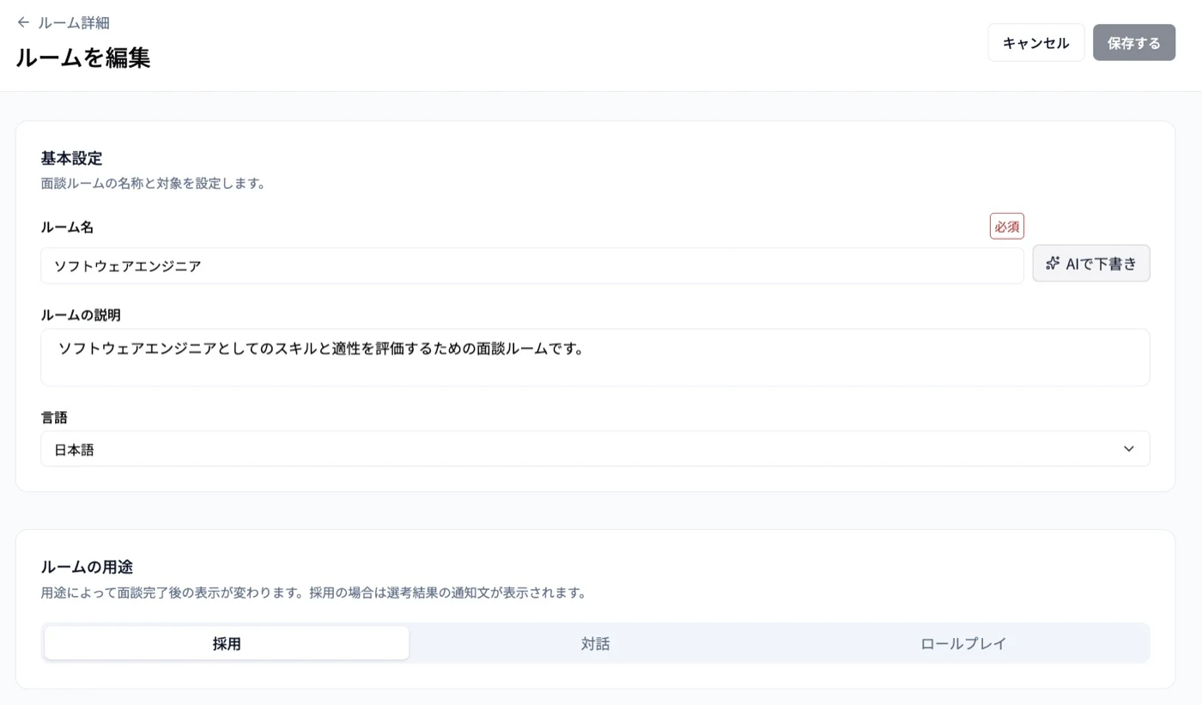The width and height of the screenshot is (1202, 705).
Task: Click the ルームの用途 section heading
Action: [87, 567]
